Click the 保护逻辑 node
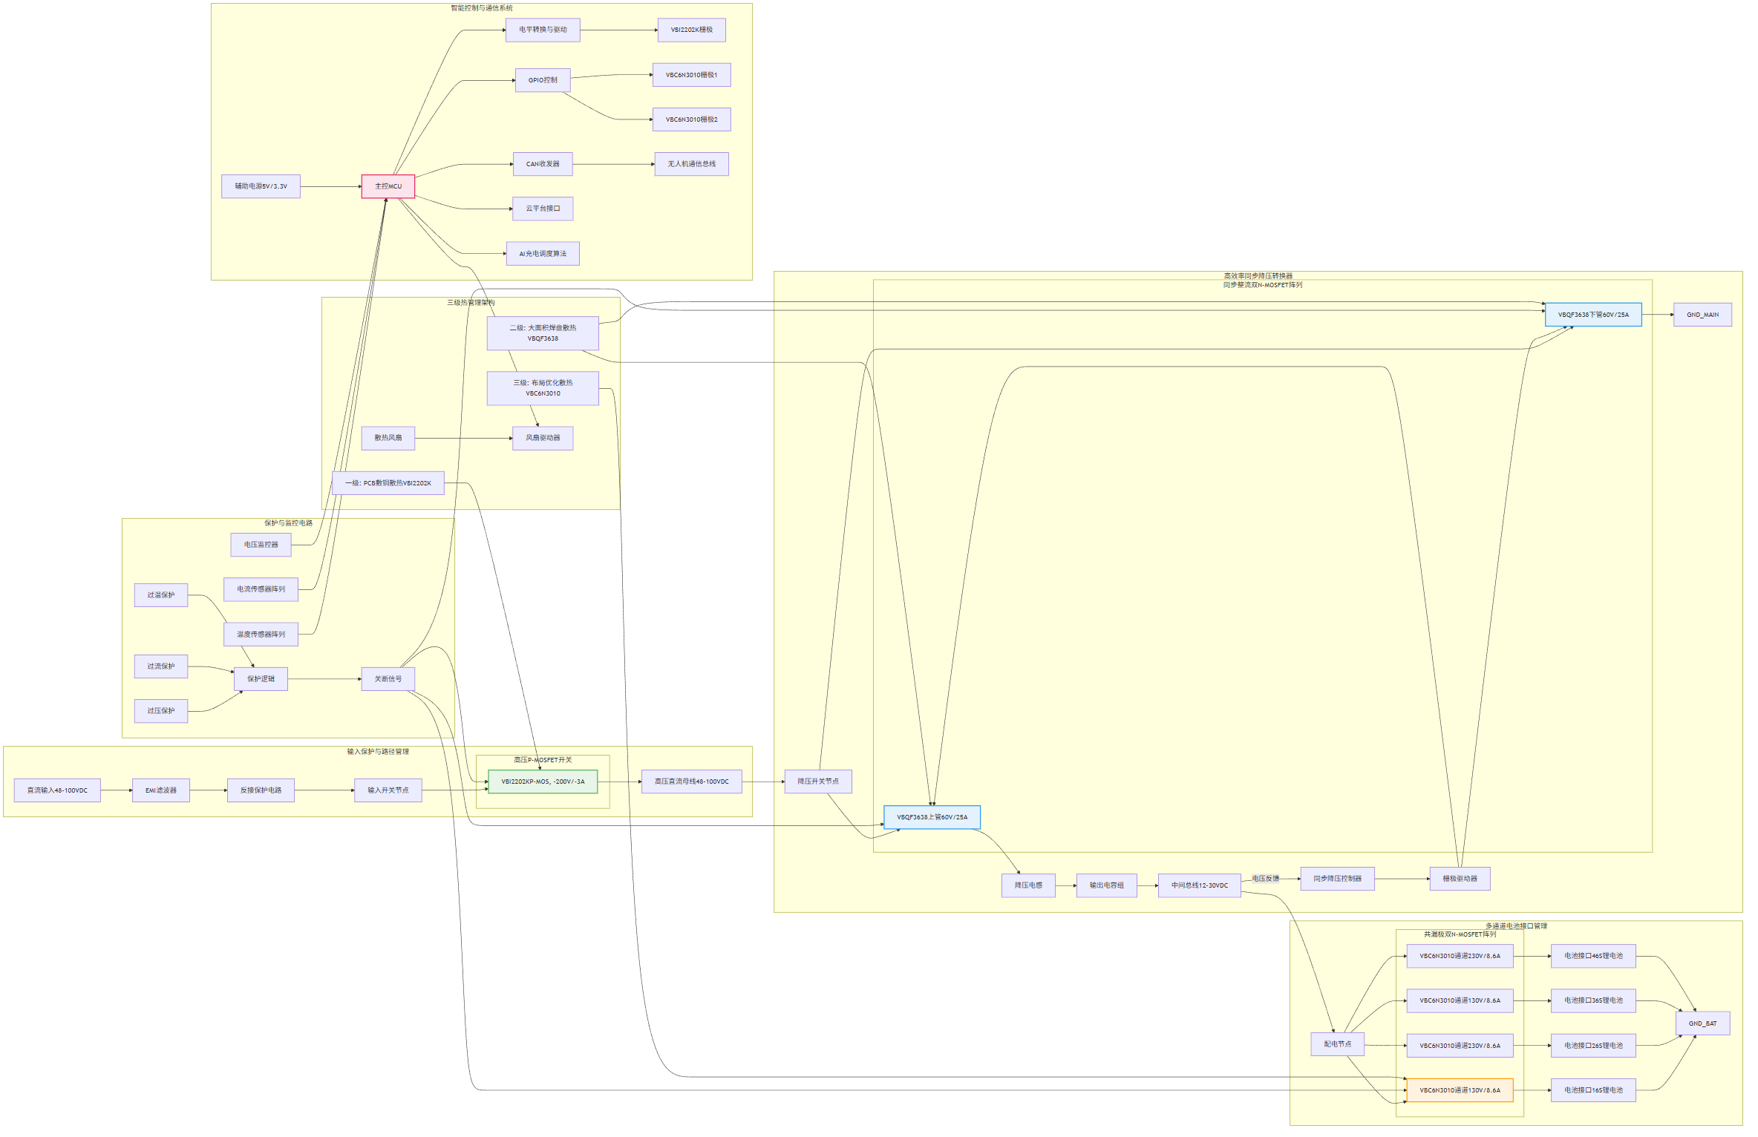The image size is (1758, 1137). coord(261,679)
